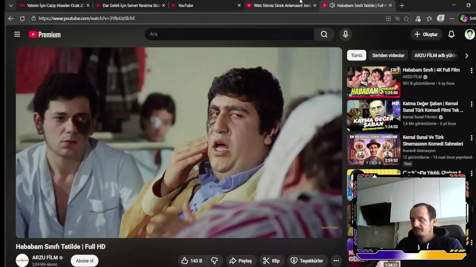Screen dimensions: 476x267
Task: Open a new browser tab
Action: 402,5
